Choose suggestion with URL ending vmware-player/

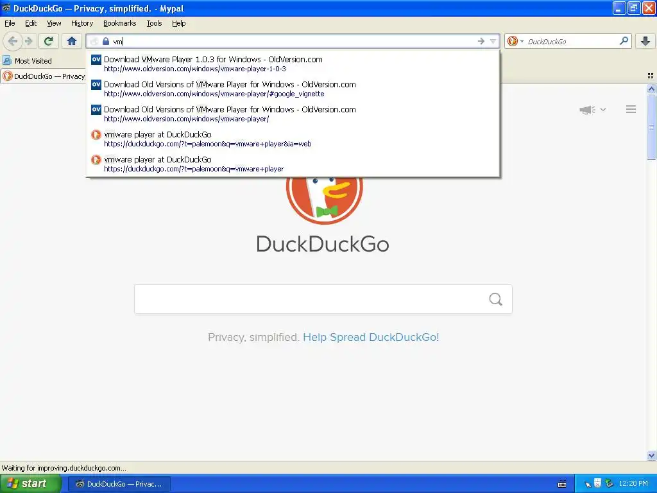pos(293,114)
